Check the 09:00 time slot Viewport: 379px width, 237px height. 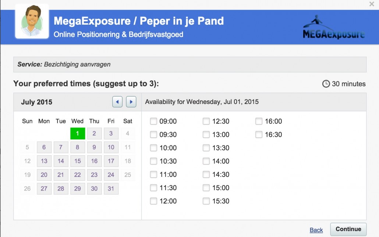153,121
